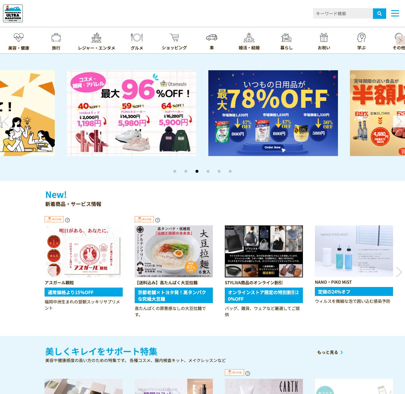Image resolution: width=405 pixels, height=394 pixels.
Task: Go to next banner slide
Action: (399, 121)
